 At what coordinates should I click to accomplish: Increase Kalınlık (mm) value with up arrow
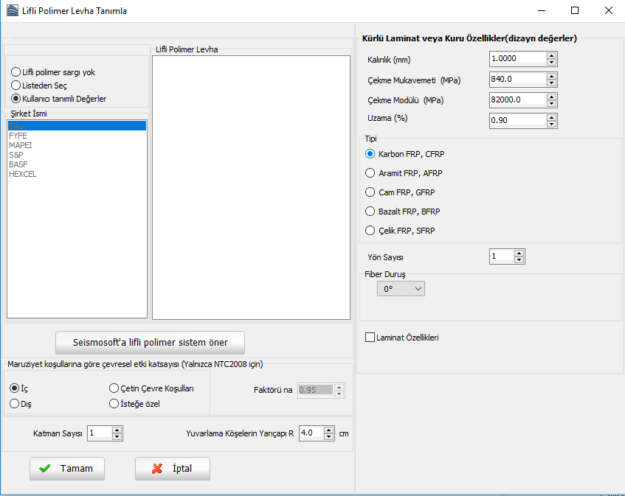(x=551, y=56)
